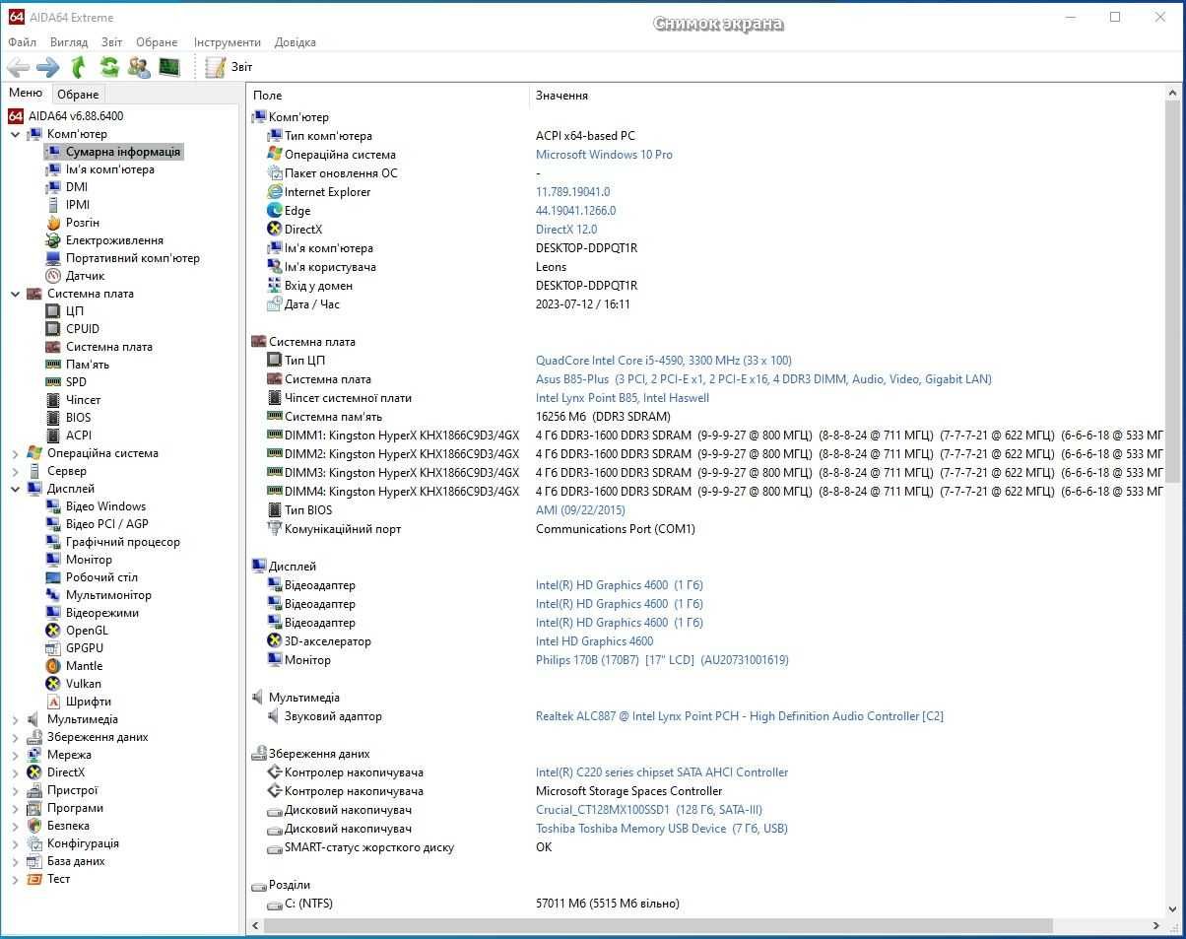The image size is (1186, 939).
Task: Open the Довідка menu
Action: pyautogui.click(x=296, y=42)
